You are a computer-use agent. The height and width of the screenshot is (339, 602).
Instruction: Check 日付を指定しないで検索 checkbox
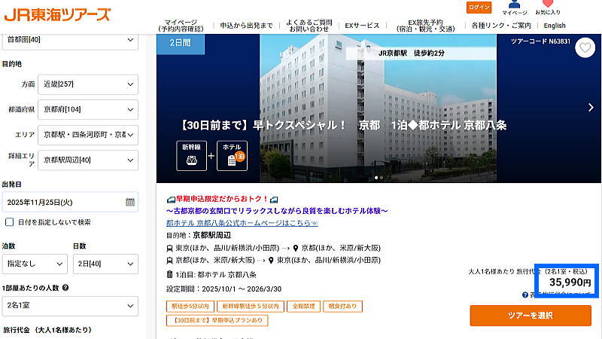pos(10,222)
